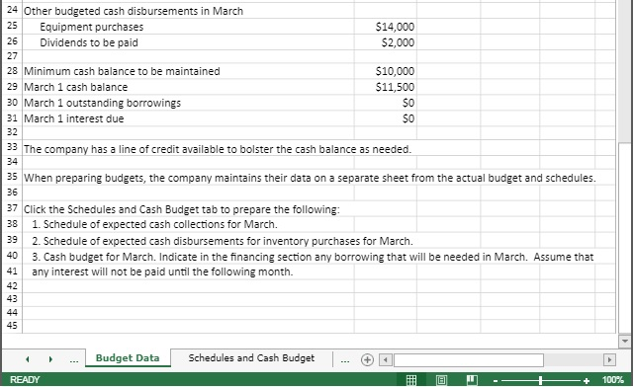The width and height of the screenshot is (634, 387).
Task: Select row header 33
Action: click(x=12, y=147)
